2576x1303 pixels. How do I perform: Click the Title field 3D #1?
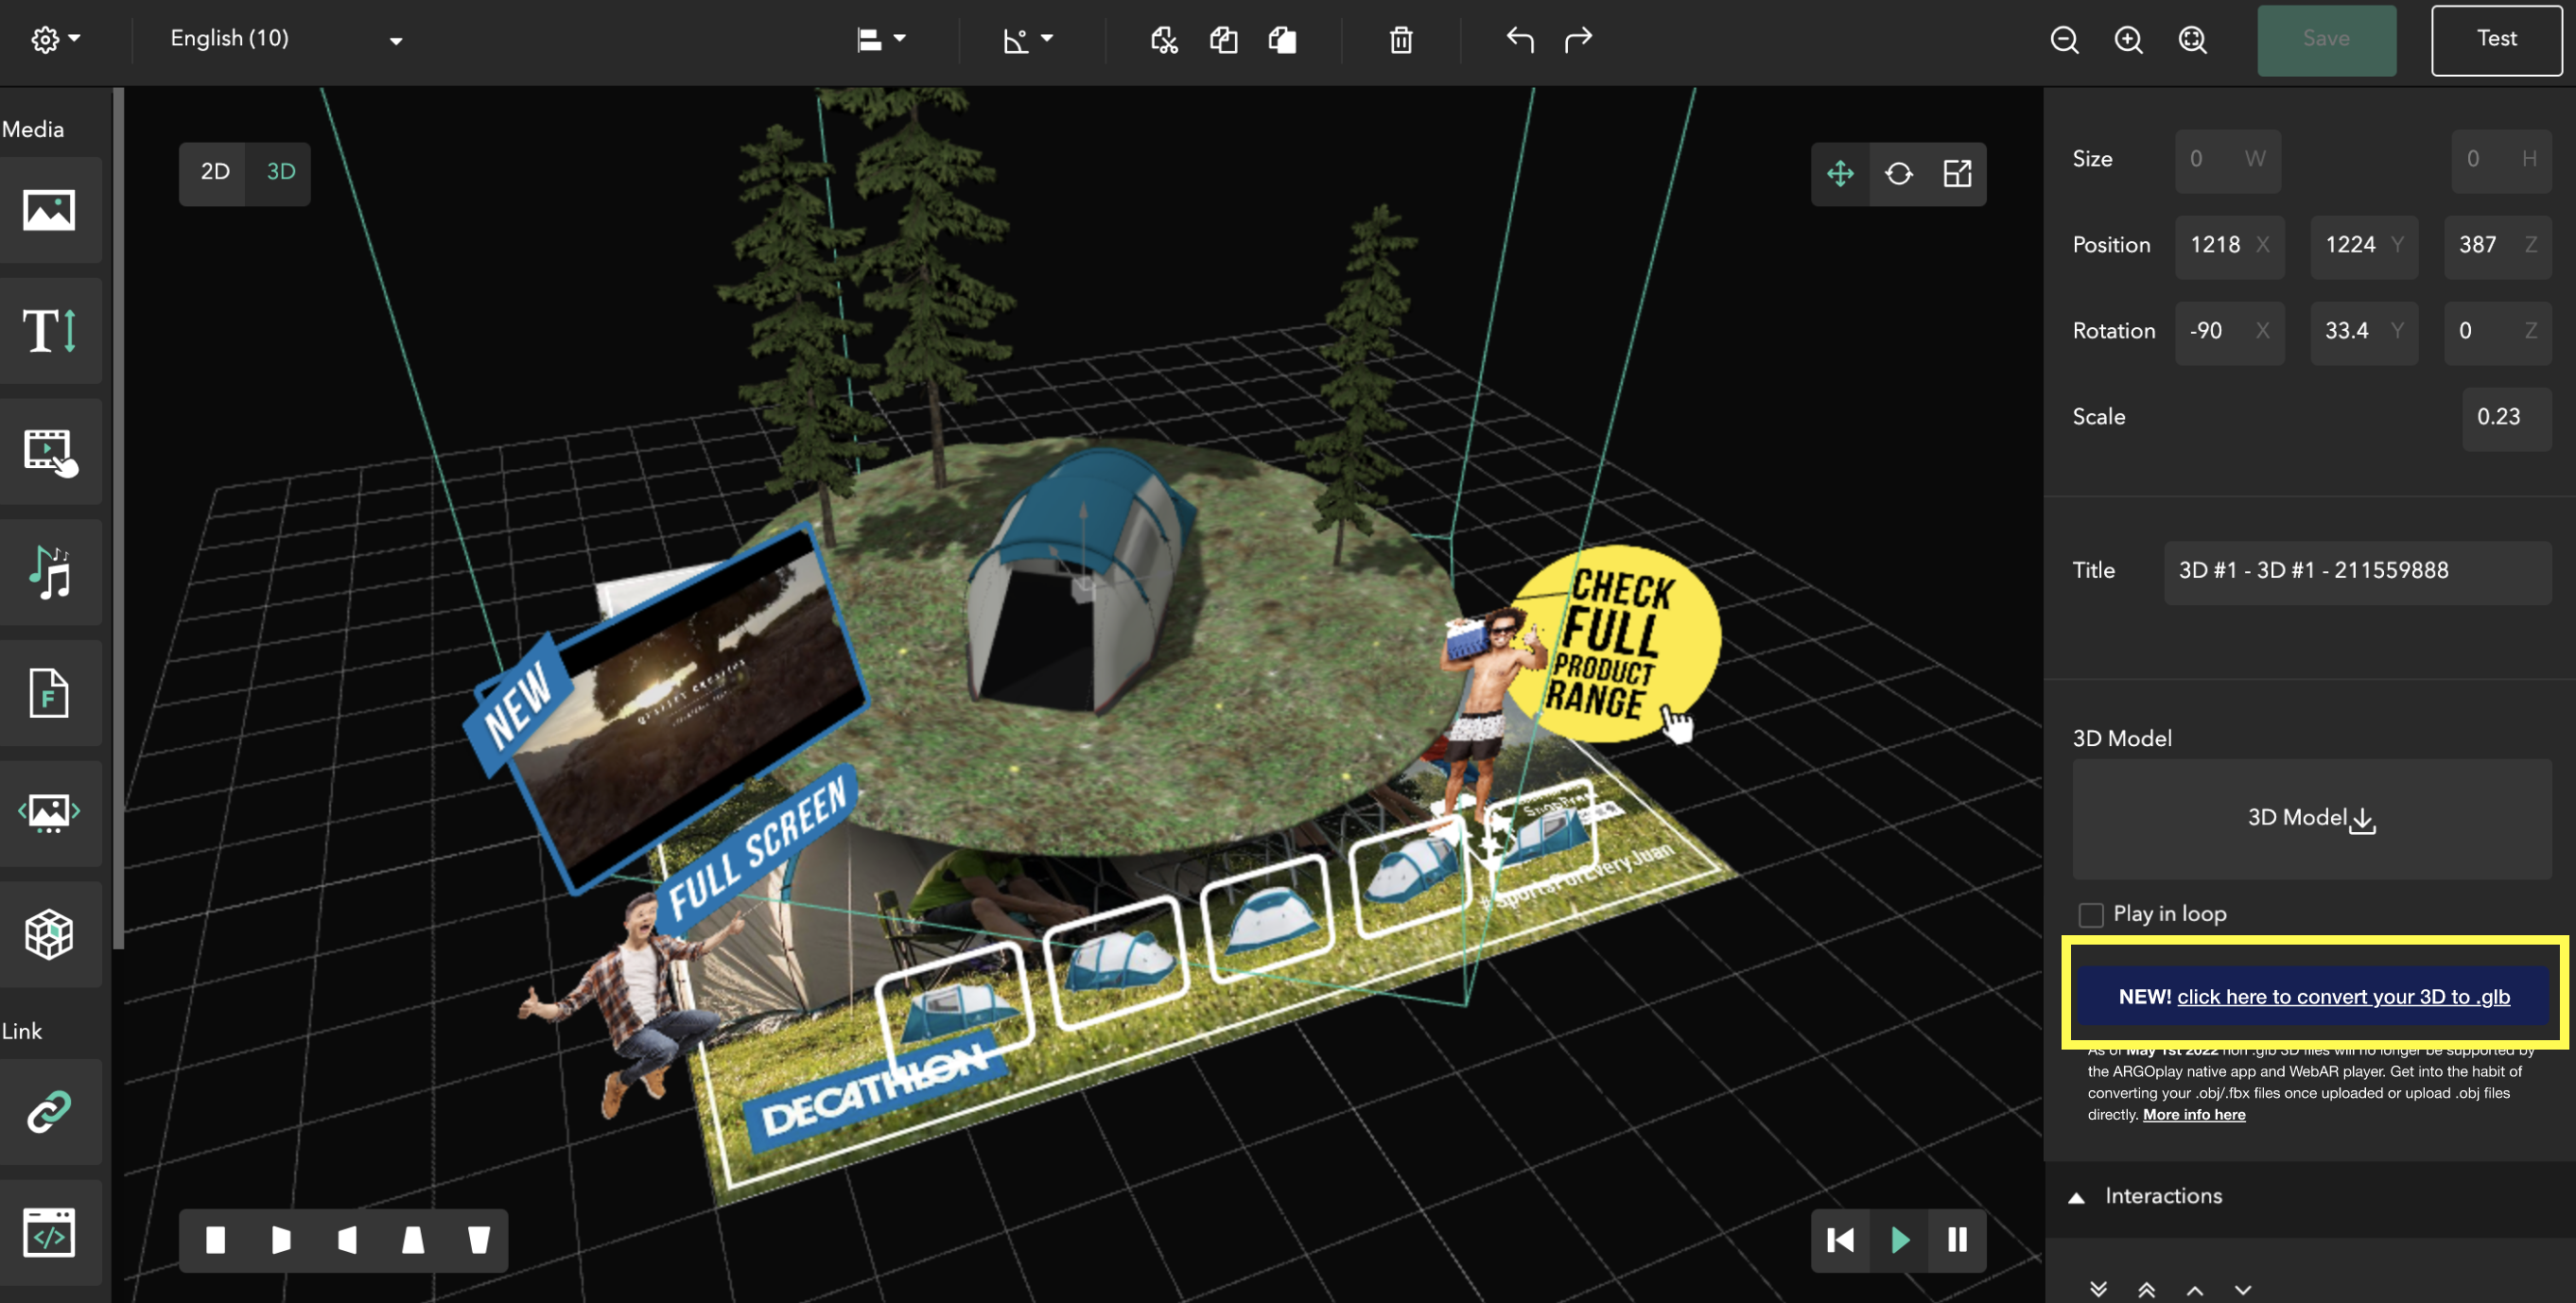pyautogui.click(x=2358, y=571)
